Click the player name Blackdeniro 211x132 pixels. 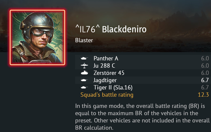pyautogui.click(x=124, y=29)
